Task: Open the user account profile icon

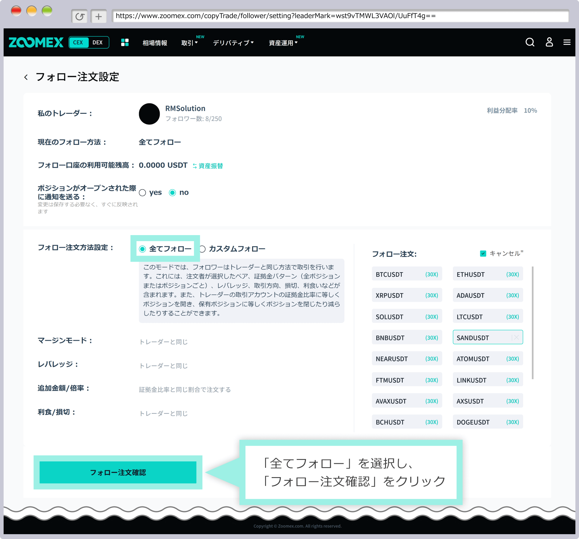Action: [x=549, y=42]
